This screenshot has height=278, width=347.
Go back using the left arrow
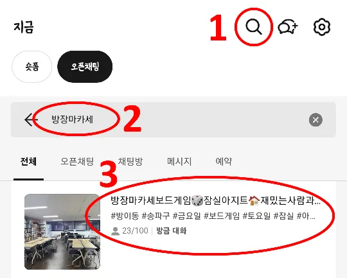[31, 119]
